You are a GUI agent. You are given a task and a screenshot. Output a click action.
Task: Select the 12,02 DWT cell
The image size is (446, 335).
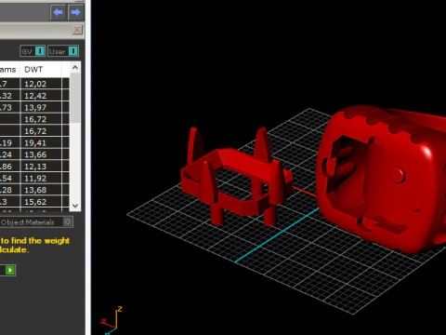[41, 84]
